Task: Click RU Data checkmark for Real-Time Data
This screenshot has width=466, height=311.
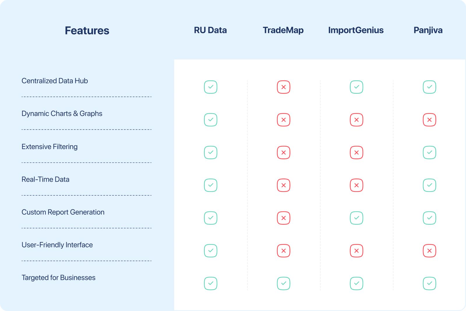Action: [211, 185]
